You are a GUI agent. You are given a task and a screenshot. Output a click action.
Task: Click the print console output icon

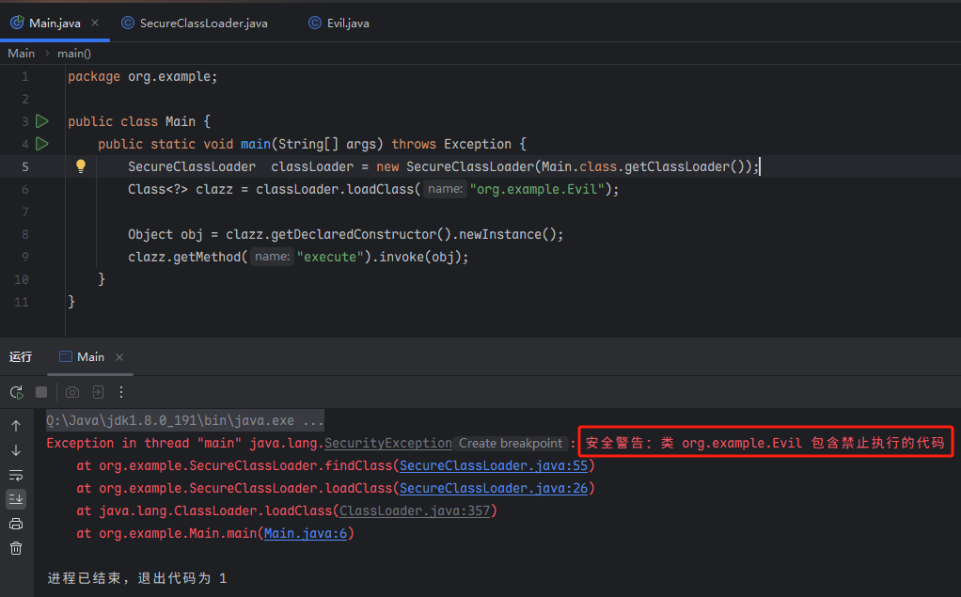pyautogui.click(x=16, y=524)
